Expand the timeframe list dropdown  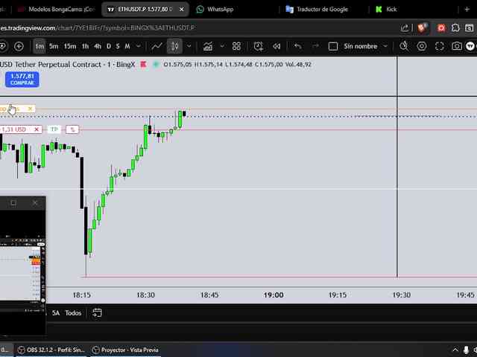pyautogui.click(x=139, y=46)
